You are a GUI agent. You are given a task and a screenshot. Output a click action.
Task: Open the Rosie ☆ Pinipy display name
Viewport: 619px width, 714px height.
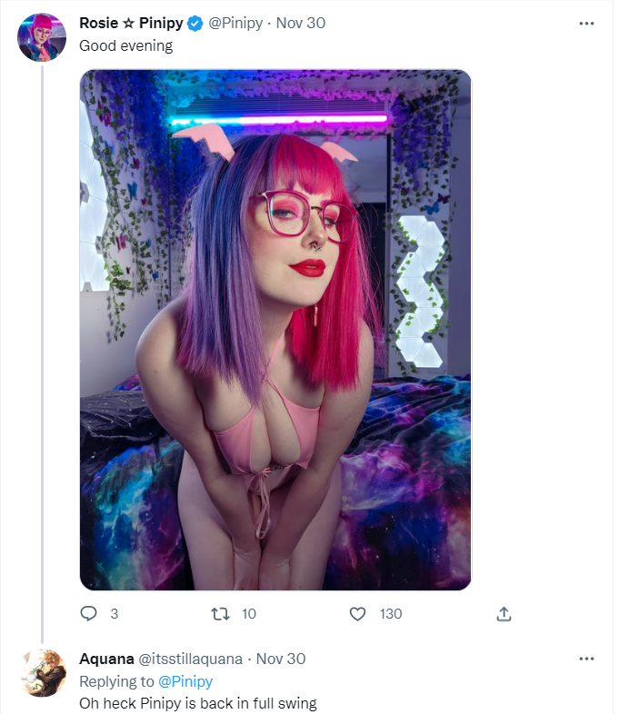[x=131, y=23]
